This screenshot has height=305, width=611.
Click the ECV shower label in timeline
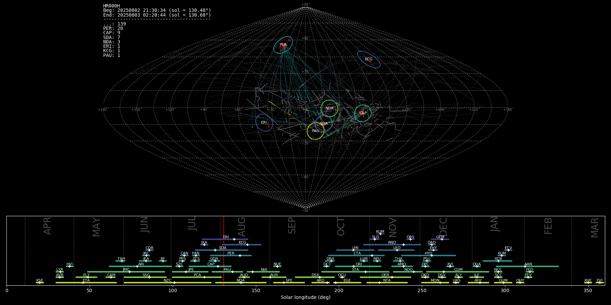tap(508, 248)
